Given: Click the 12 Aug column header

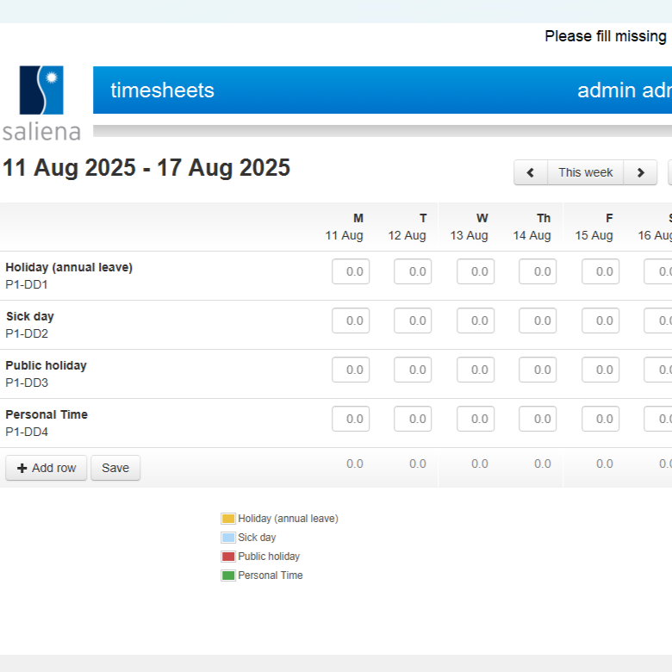Looking at the screenshot, I should [408, 227].
